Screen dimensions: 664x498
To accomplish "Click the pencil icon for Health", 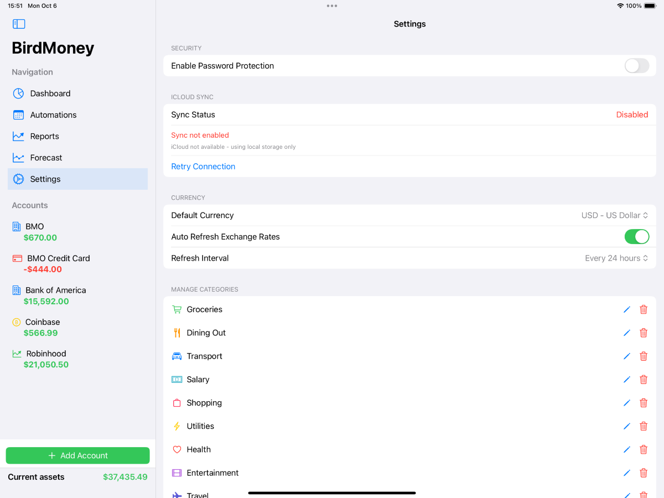I will (626, 450).
